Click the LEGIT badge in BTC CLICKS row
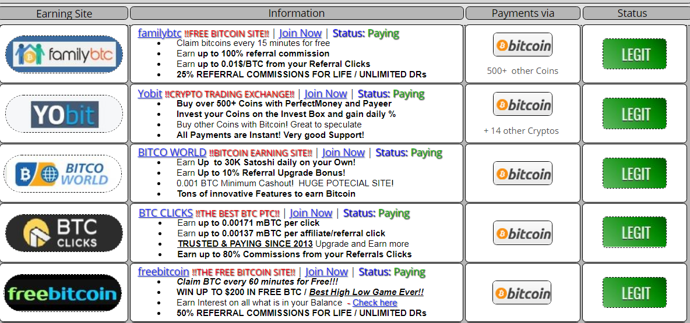This screenshot has height=323, width=690. click(635, 232)
